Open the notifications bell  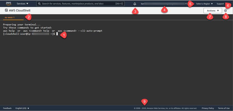[135, 4]
